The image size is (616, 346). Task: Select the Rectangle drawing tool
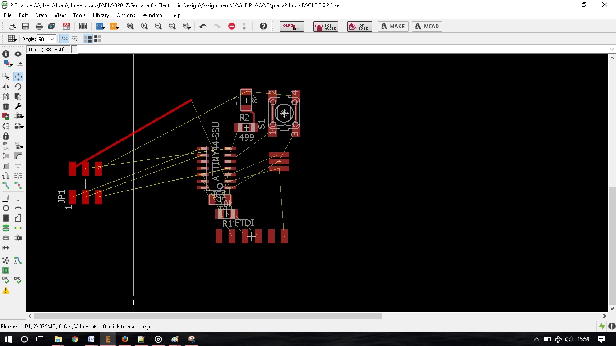coord(6,218)
